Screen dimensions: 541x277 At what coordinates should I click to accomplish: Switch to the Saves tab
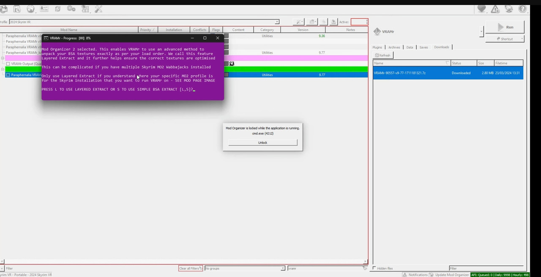(424, 47)
